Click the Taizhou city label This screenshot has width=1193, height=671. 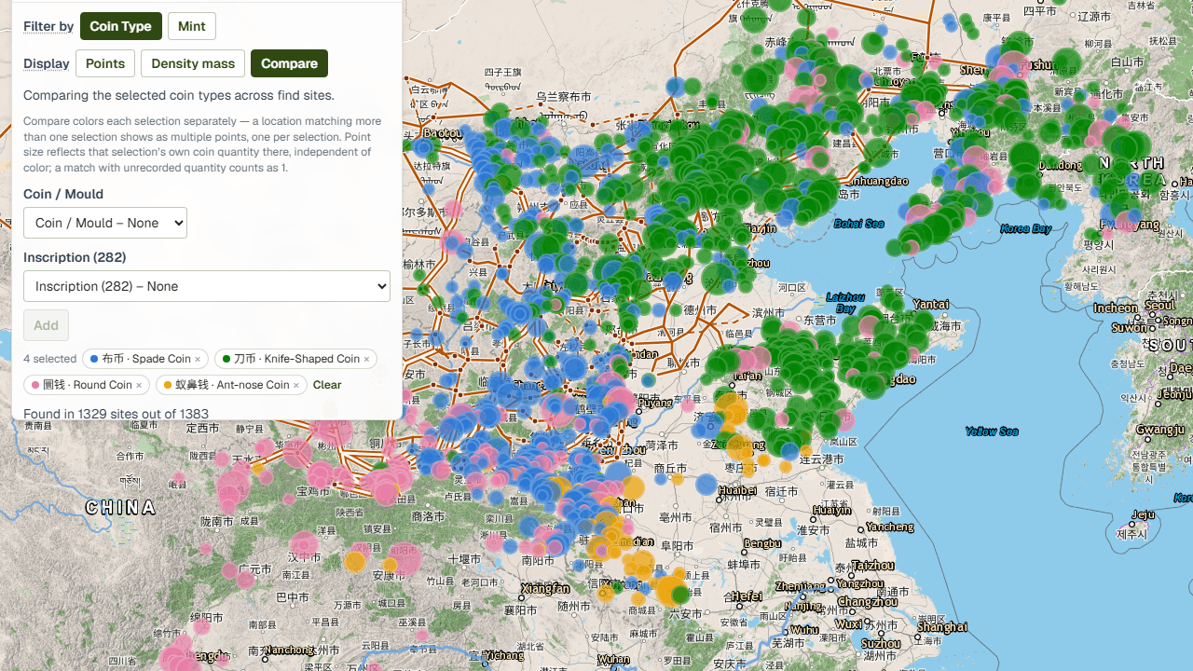[x=873, y=565]
